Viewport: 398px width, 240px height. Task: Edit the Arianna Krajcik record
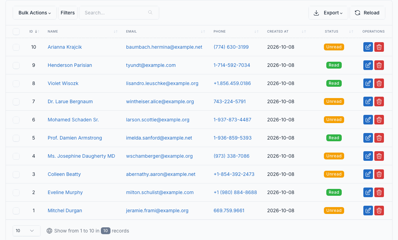point(368,47)
